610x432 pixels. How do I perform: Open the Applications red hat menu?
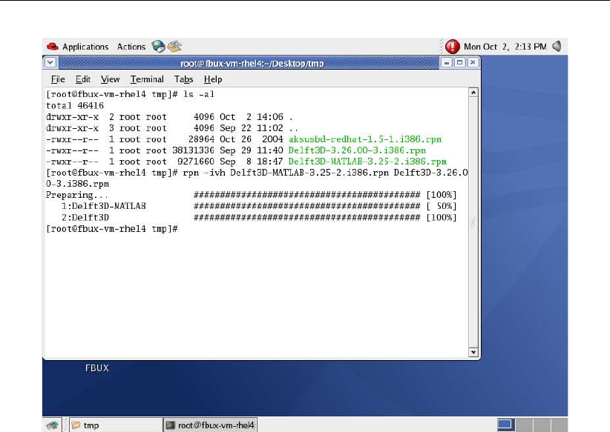pyautogui.click(x=77, y=47)
